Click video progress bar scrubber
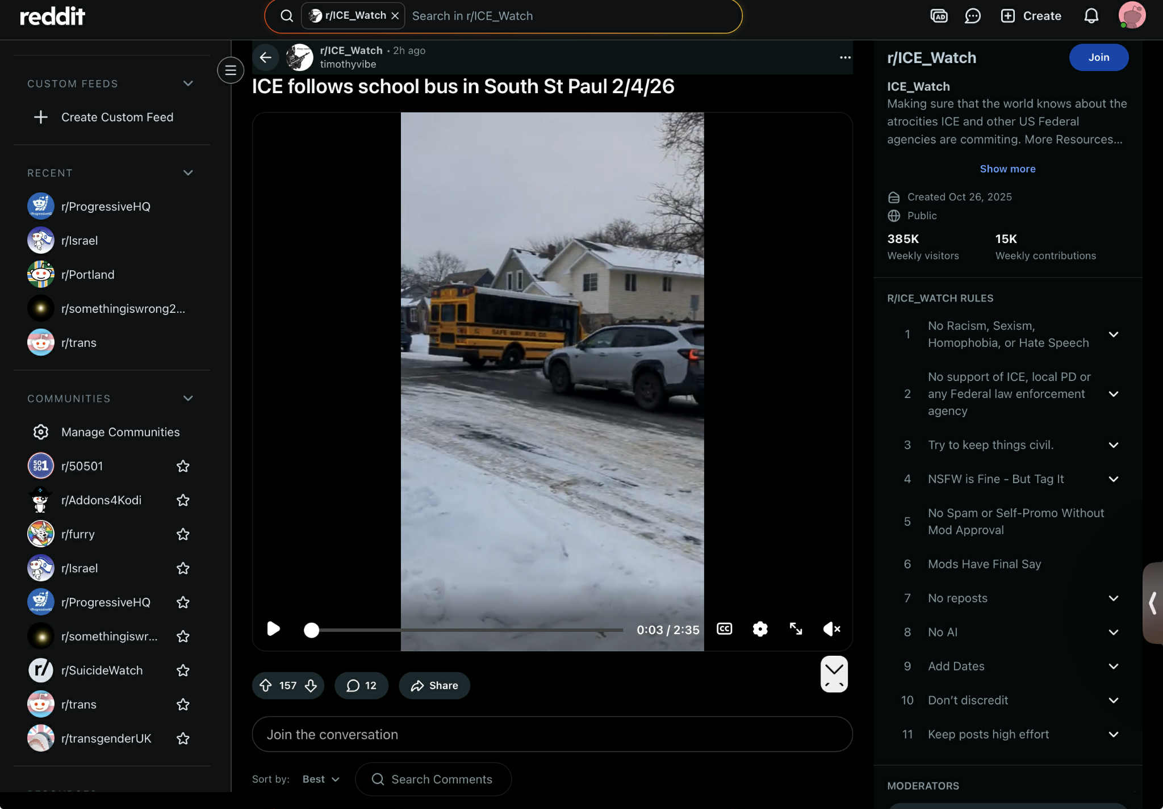 point(311,630)
